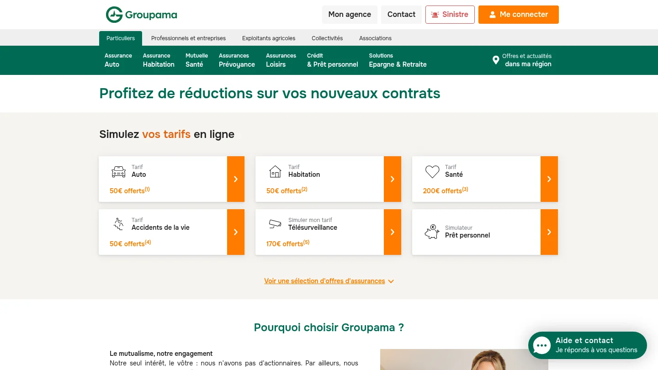Open the Aide et contact chat widget
This screenshot has width=658, height=370.
(x=588, y=345)
